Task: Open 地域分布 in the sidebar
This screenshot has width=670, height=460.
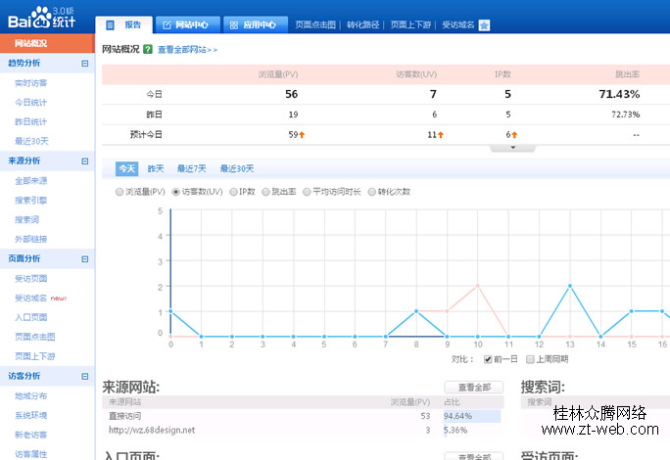Action: (x=30, y=396)
